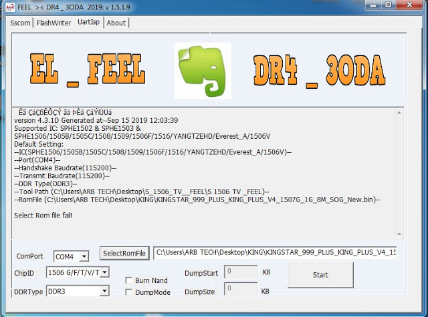Click the '--Tool Path' log line
The image size is (428, 317).
[x=142, y=192]
